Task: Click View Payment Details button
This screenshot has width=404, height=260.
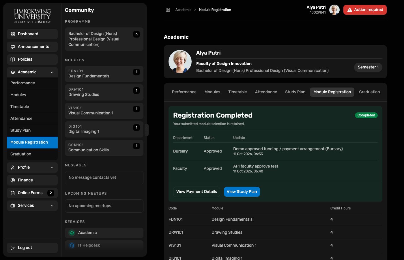Action: [197, 192]
